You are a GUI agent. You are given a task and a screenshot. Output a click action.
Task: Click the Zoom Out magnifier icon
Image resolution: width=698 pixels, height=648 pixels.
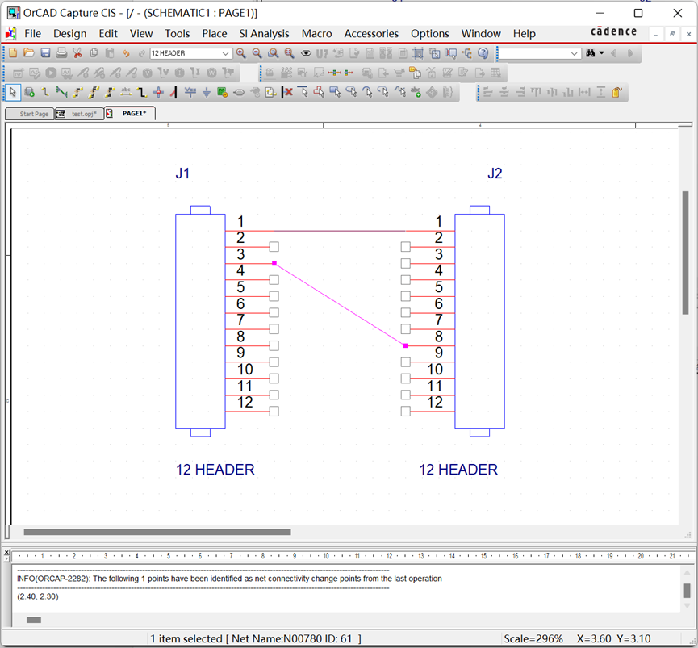pyautogui.click(x=257, y=53)
